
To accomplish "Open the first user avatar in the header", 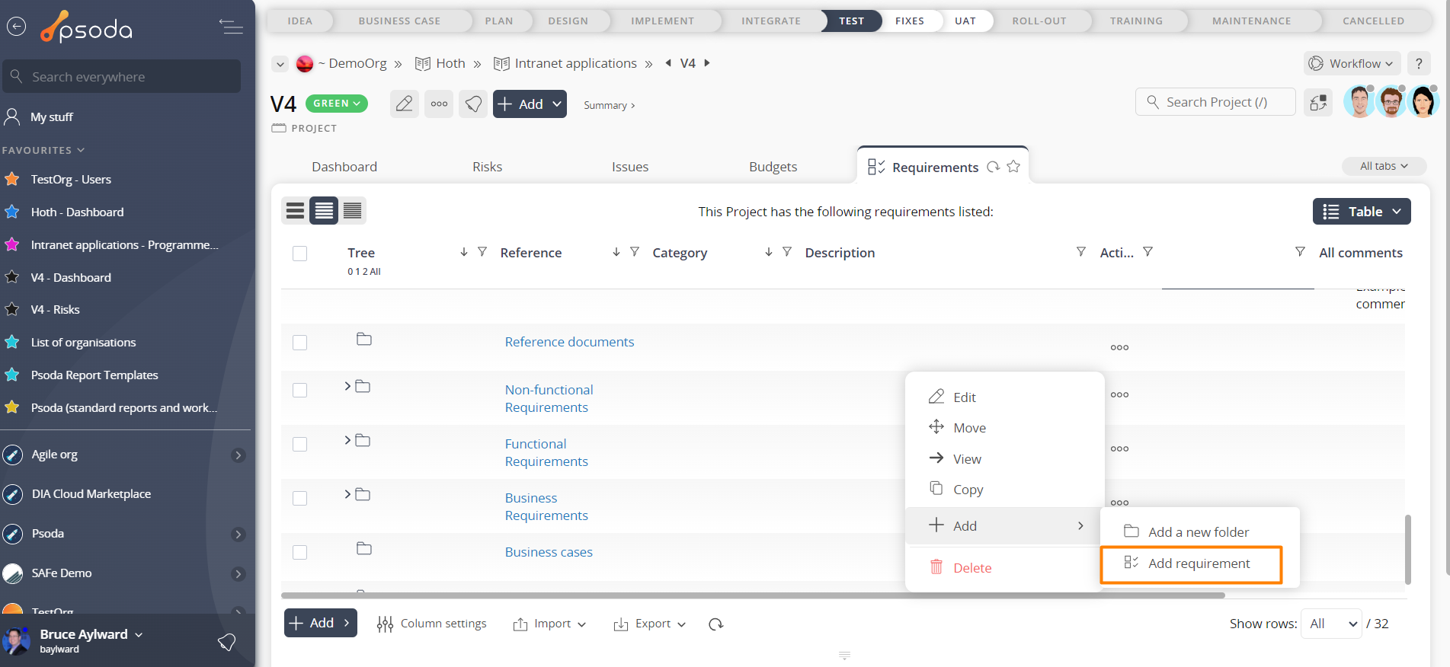I will pyautogui.click(x=1359, y=102).
